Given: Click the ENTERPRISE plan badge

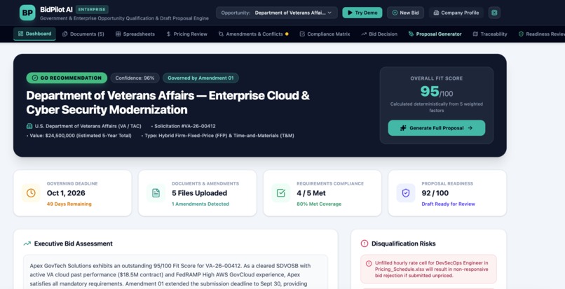Looking at the screenshot, I should tap(92, 9).
